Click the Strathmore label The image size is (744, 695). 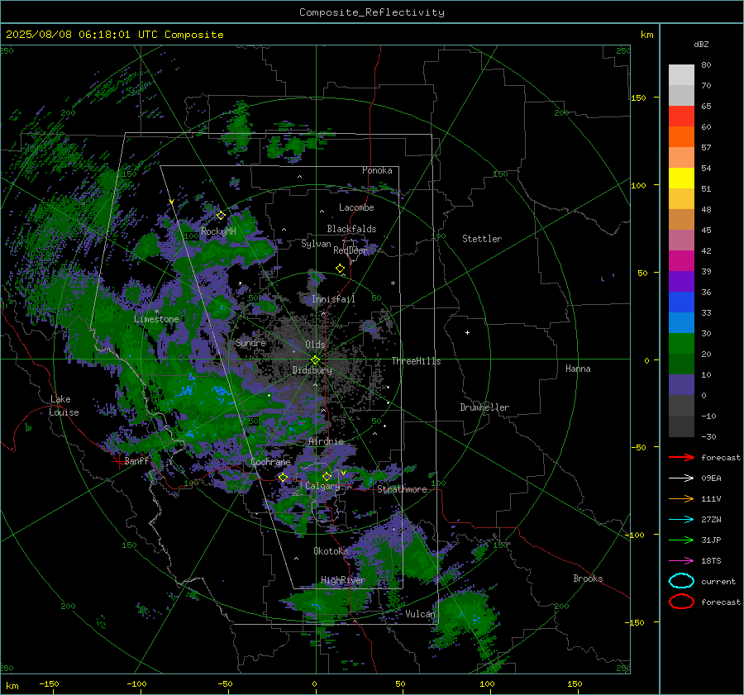click(x=402, y=489)
